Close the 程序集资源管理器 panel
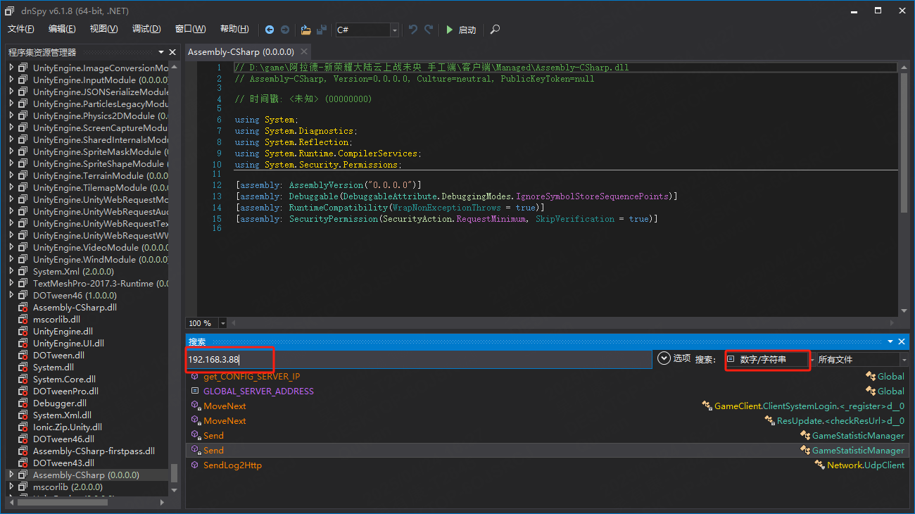Screen dimensions: 915x514 [172, 52]
